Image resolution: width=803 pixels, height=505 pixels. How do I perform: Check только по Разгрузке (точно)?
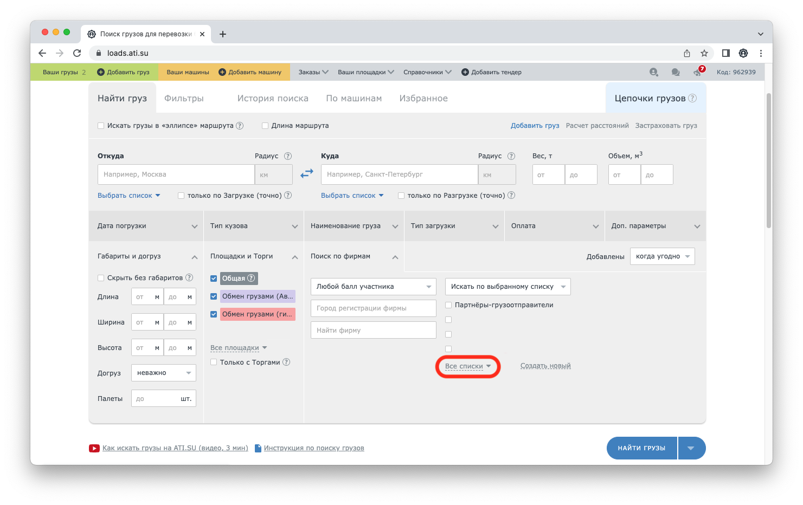[401, 196]
